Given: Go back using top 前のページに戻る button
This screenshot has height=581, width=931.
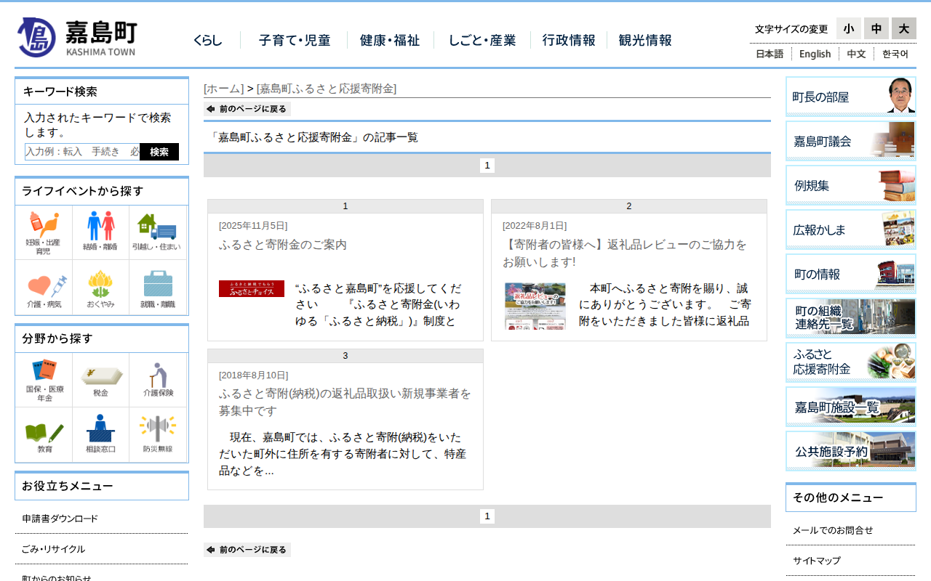Looking at the screenshot, I should (247, 109).
